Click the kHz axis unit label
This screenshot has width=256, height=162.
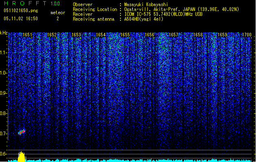(x=4, y=33)
